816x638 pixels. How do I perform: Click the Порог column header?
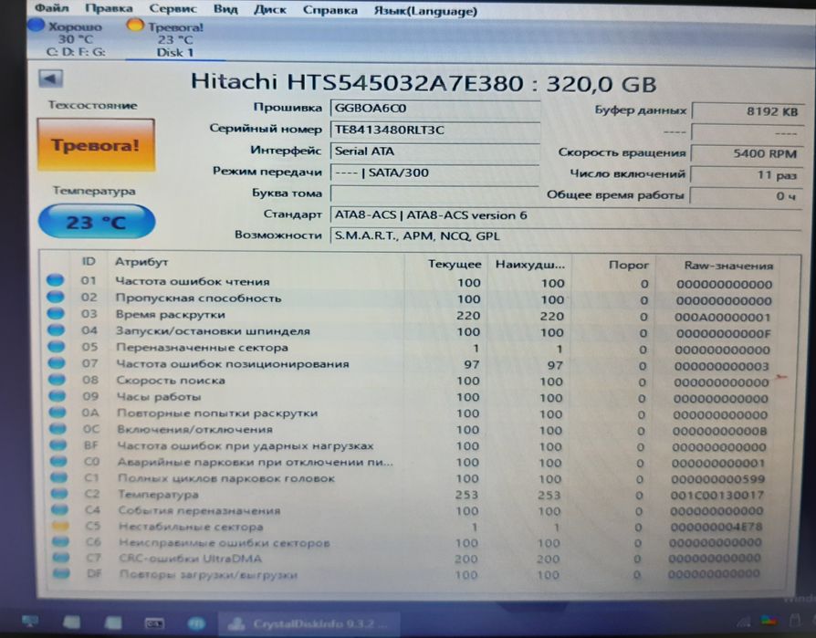tap(628, 265)
